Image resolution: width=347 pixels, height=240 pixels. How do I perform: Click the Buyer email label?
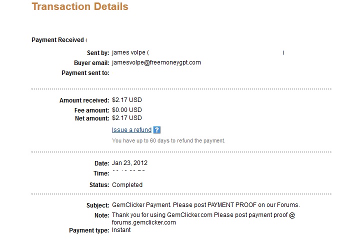point(91,63)
